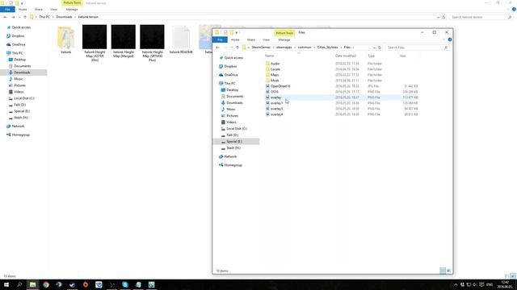Expand the ribbon in helsinki terrain window
Screen dimensions: 517x290
pyautogui.click(x=508, y=9)
